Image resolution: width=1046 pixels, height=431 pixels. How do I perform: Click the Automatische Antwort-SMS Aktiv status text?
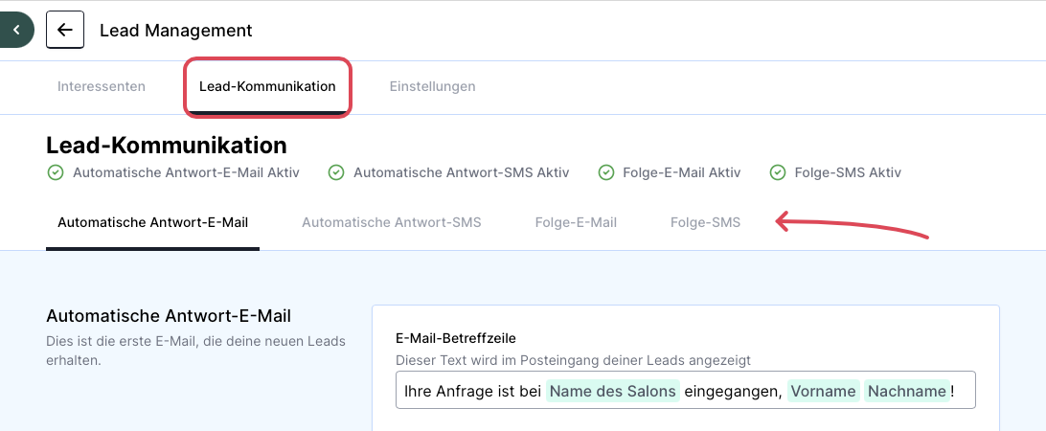click(x=461, y=172)
